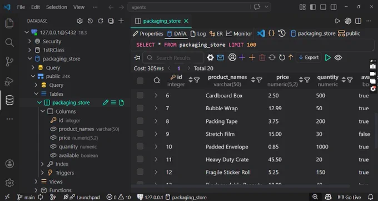
Task: Switch to the Properties tab
Action: pyautogui.click(x=148, y=33)
